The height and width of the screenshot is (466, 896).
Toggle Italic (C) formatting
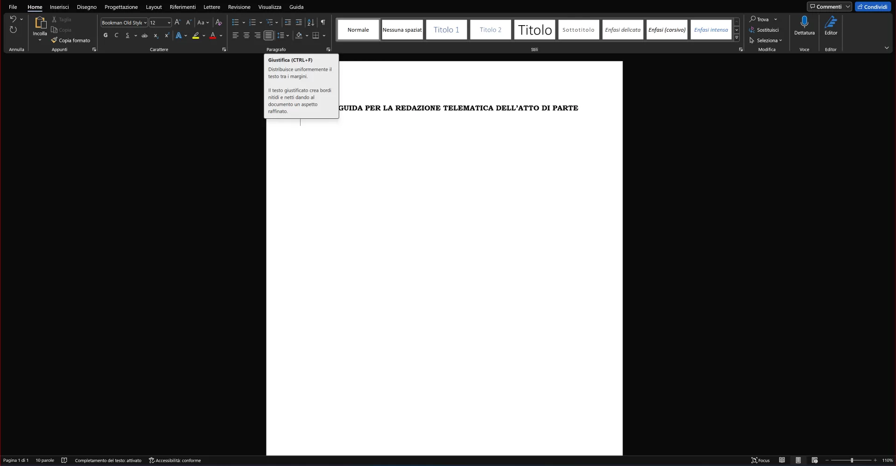pos(117,35)
